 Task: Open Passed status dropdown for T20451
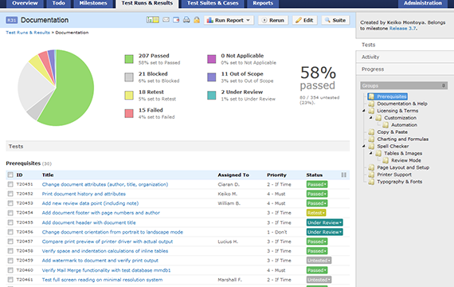point(325,184)
